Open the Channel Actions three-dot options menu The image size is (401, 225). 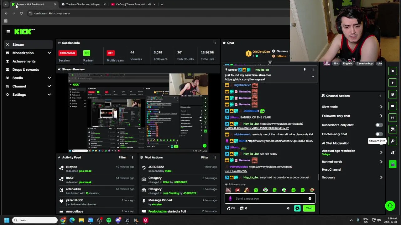(380, 96)
